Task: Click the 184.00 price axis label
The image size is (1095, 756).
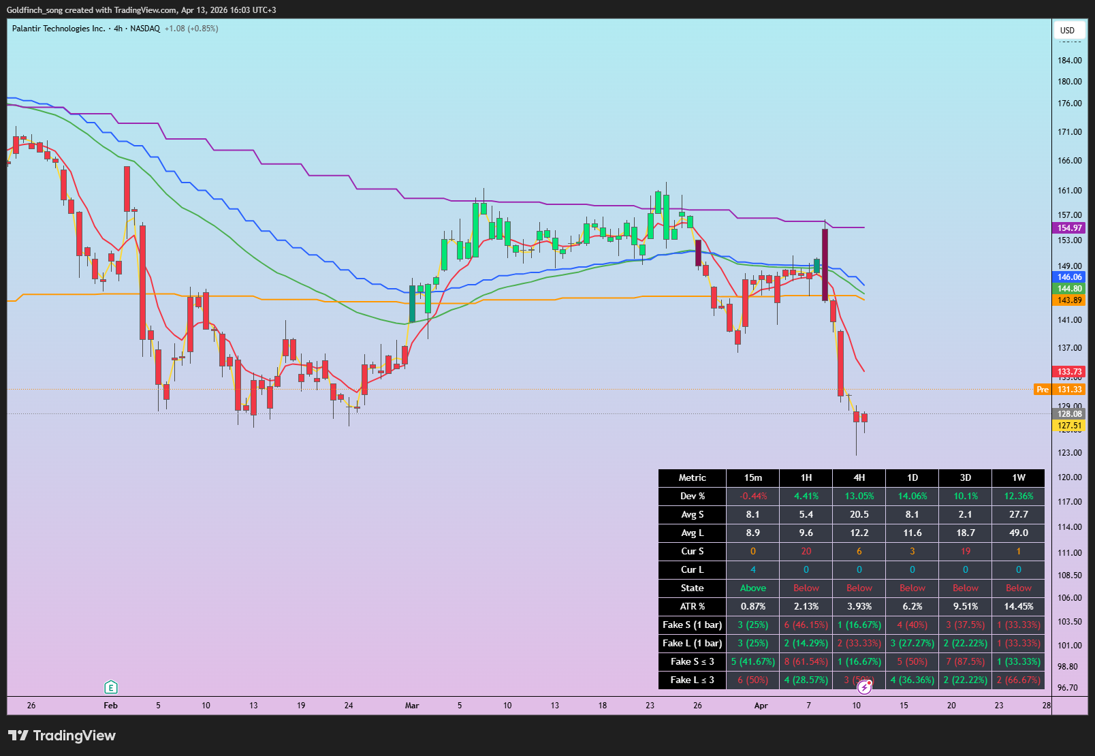Action: tap(1069, 61)
